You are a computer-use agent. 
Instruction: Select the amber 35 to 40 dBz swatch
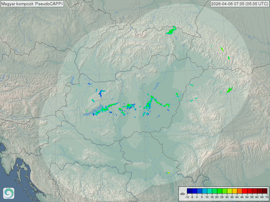click(x=234, y=191)
